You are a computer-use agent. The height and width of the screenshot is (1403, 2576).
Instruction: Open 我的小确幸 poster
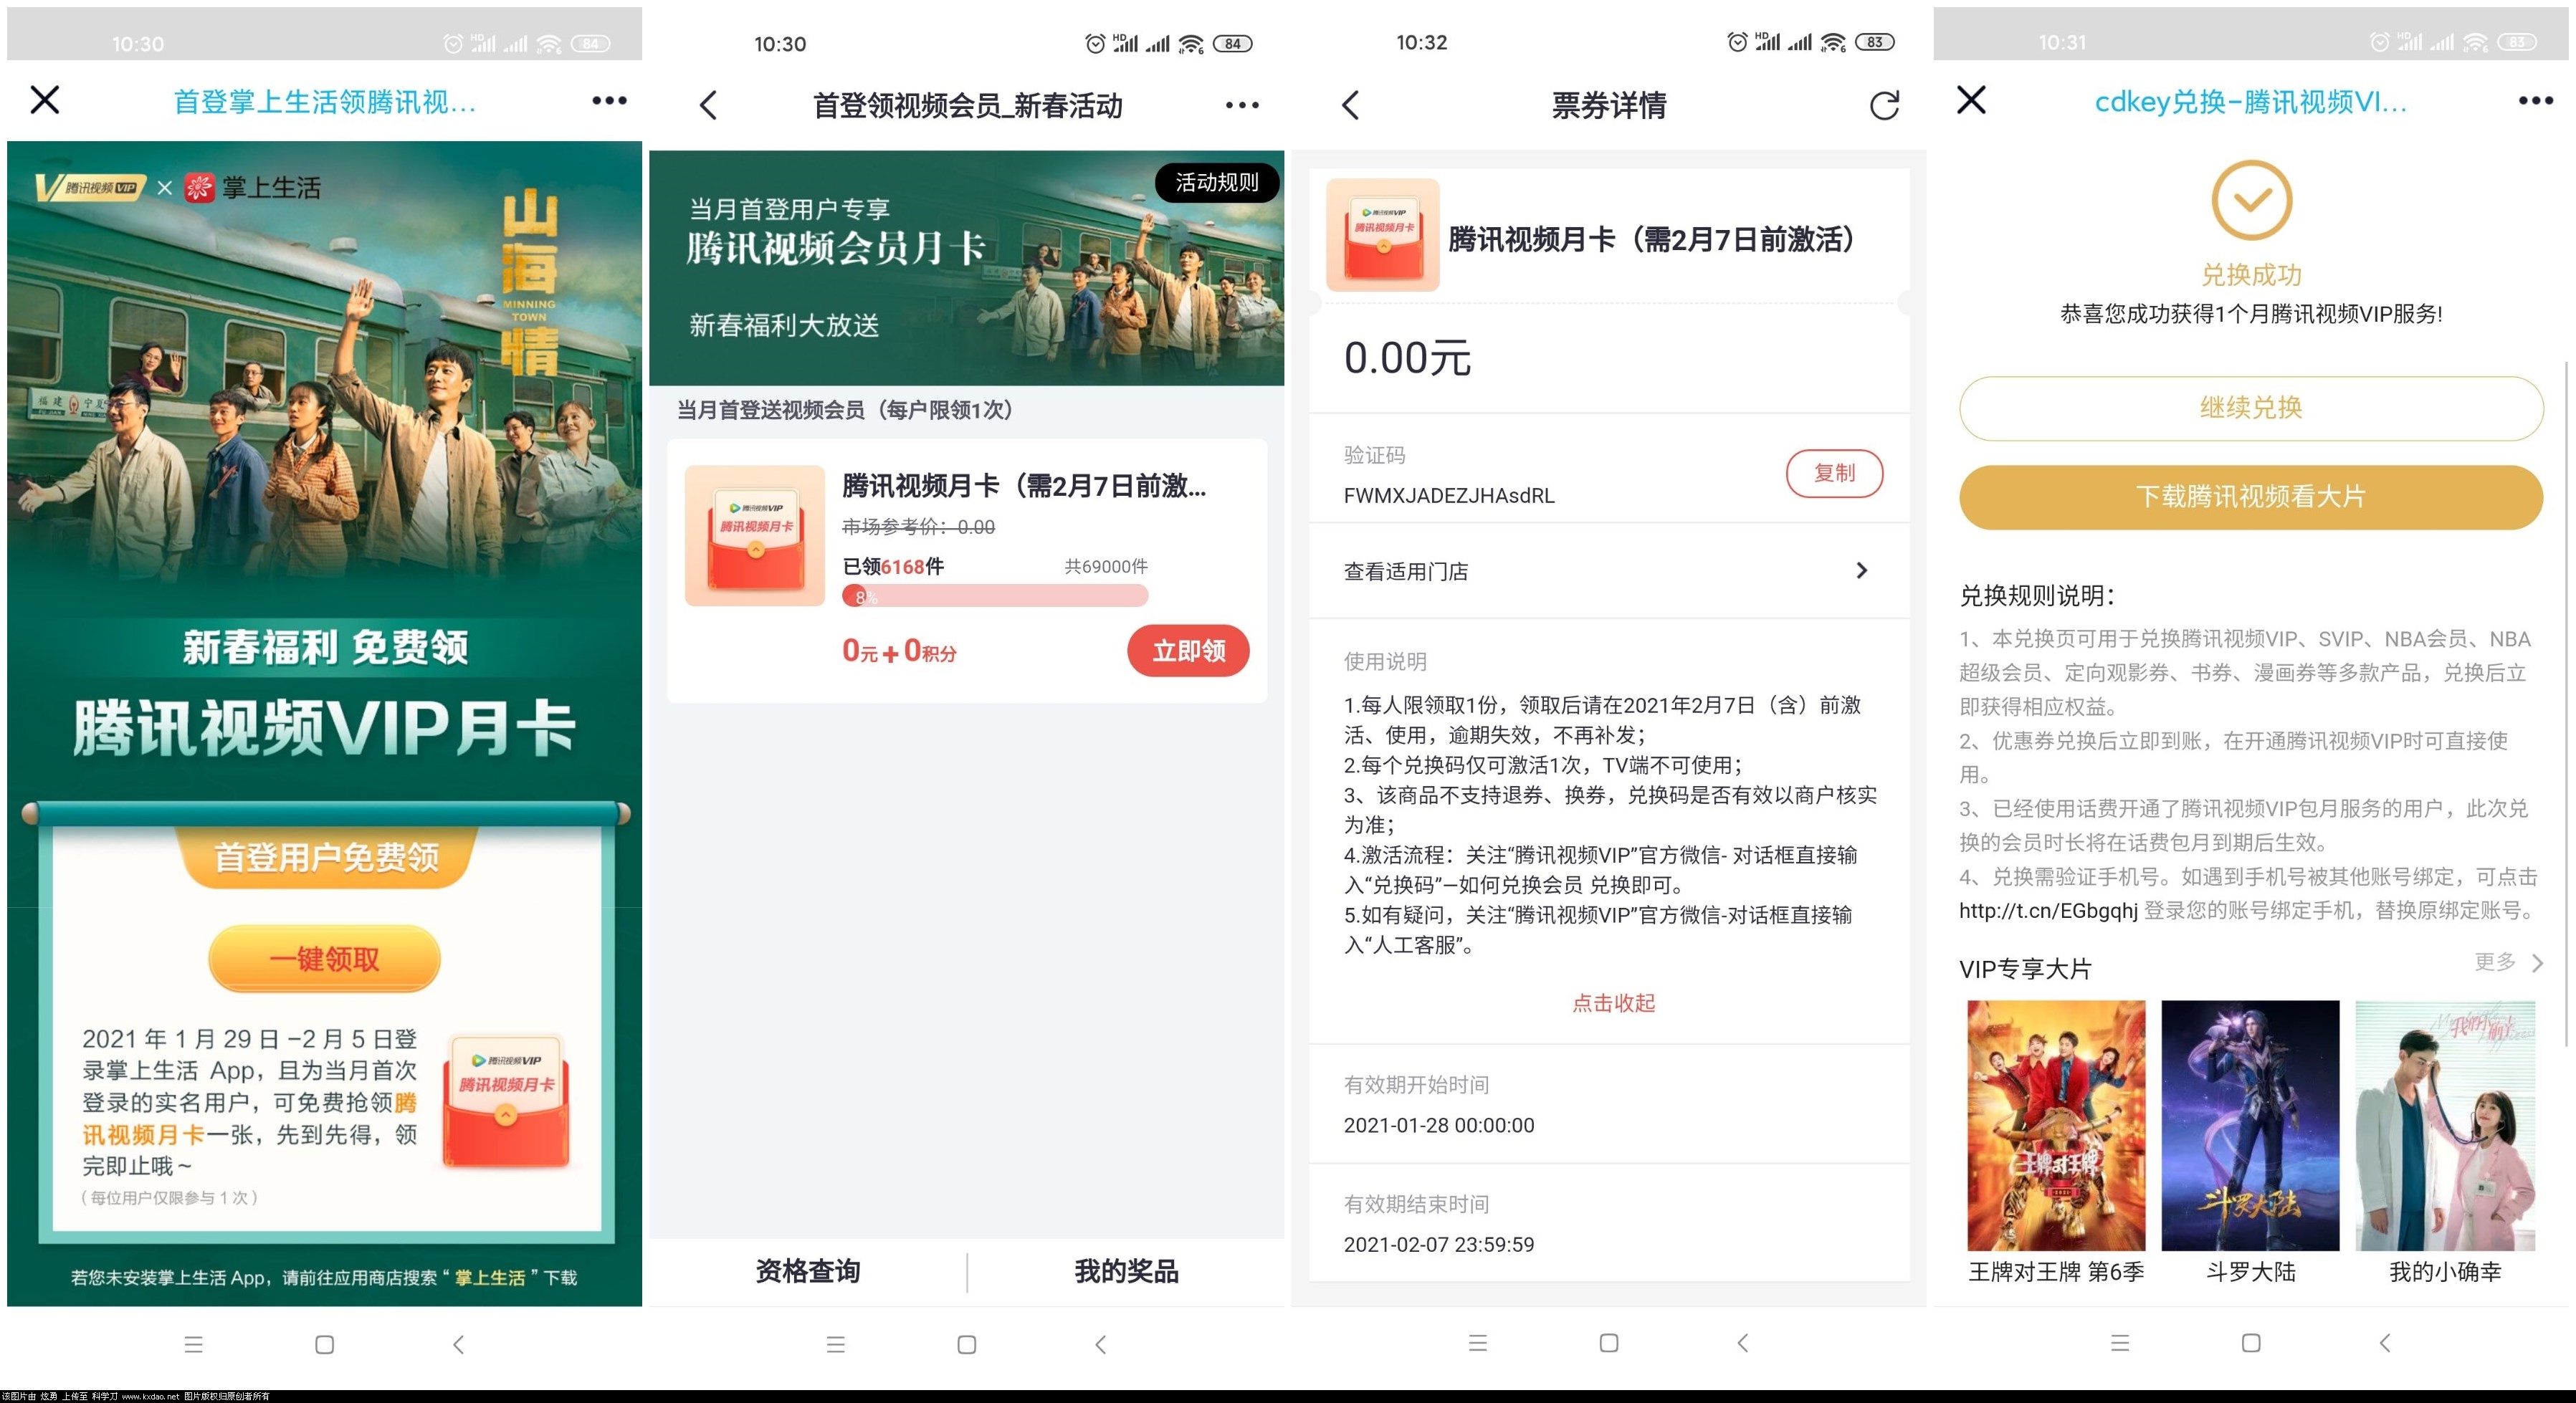[x=2445, y=1126]
